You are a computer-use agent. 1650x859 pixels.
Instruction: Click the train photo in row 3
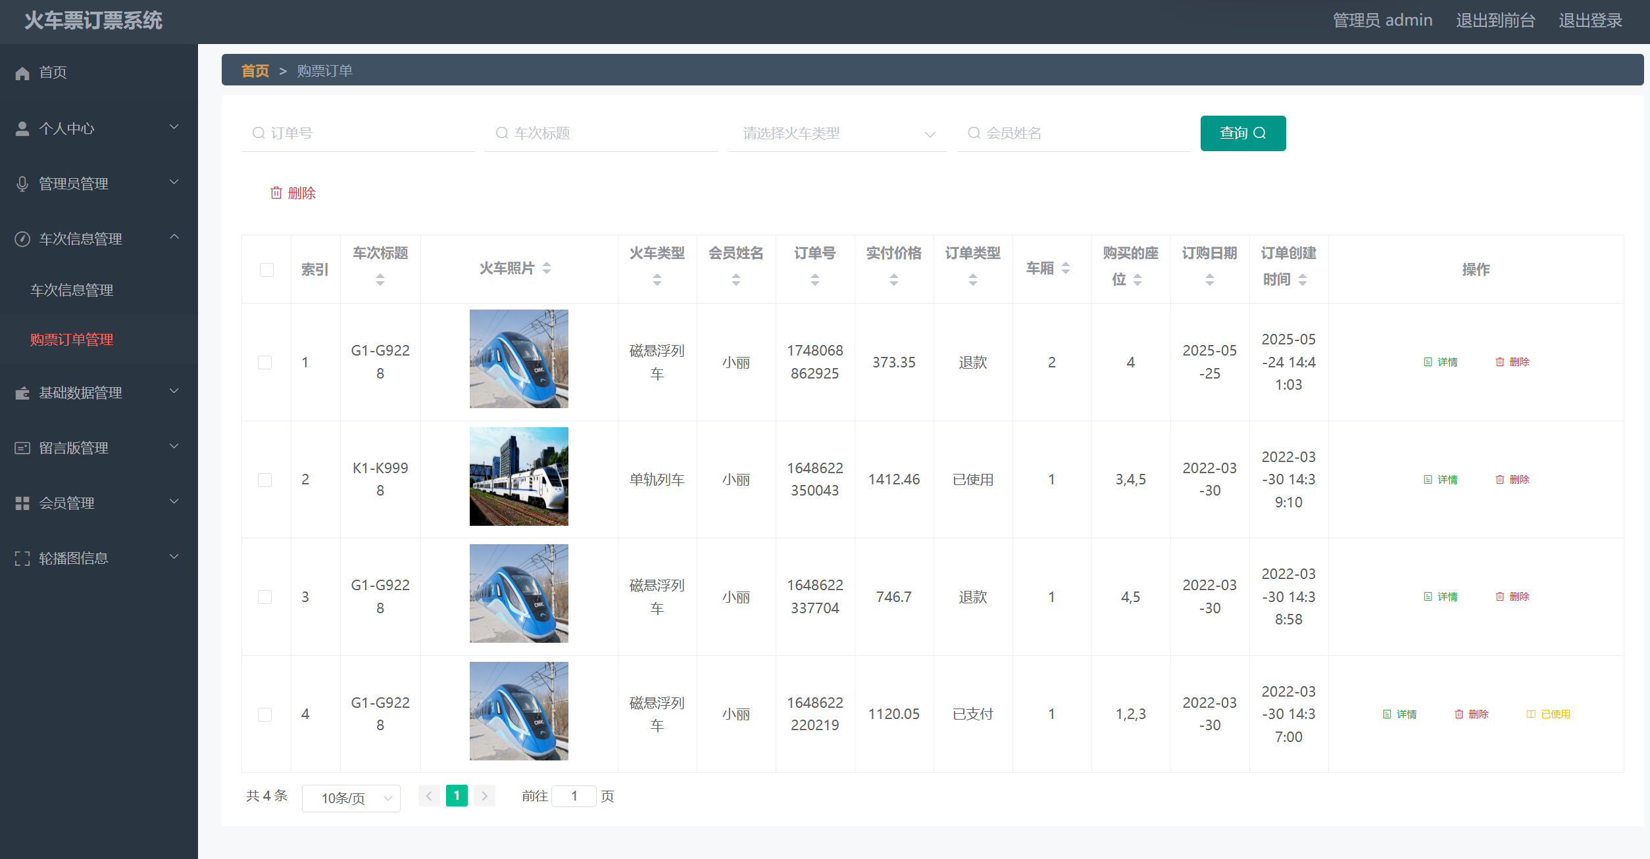click(519, 593)
